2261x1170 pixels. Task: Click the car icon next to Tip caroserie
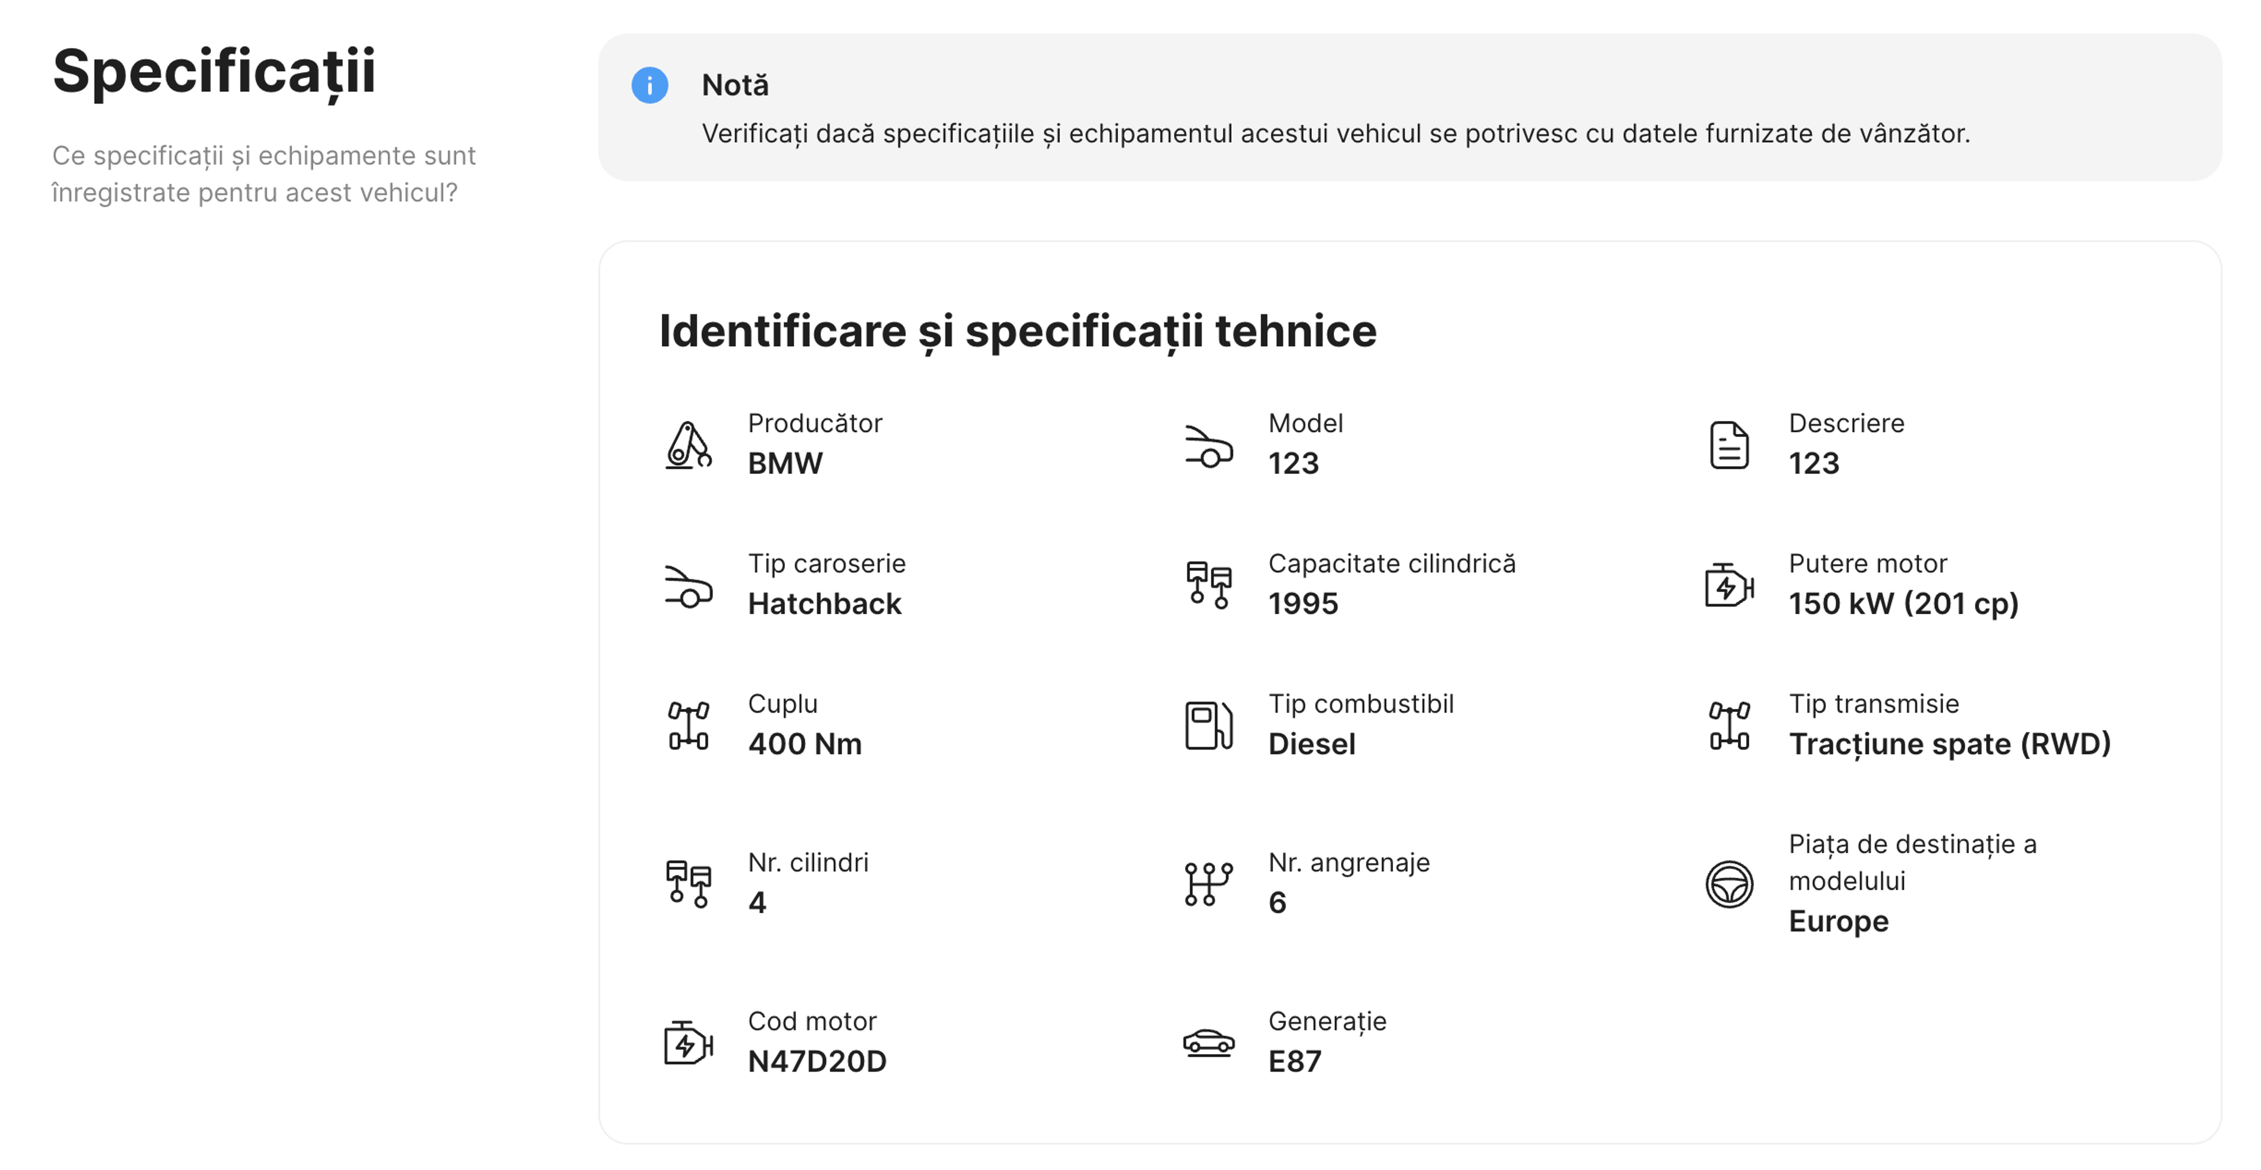coord(688,585)
